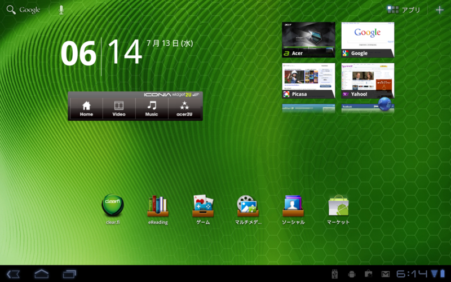
Task: Tap the battery status icon
Action: tap(442, 274)
